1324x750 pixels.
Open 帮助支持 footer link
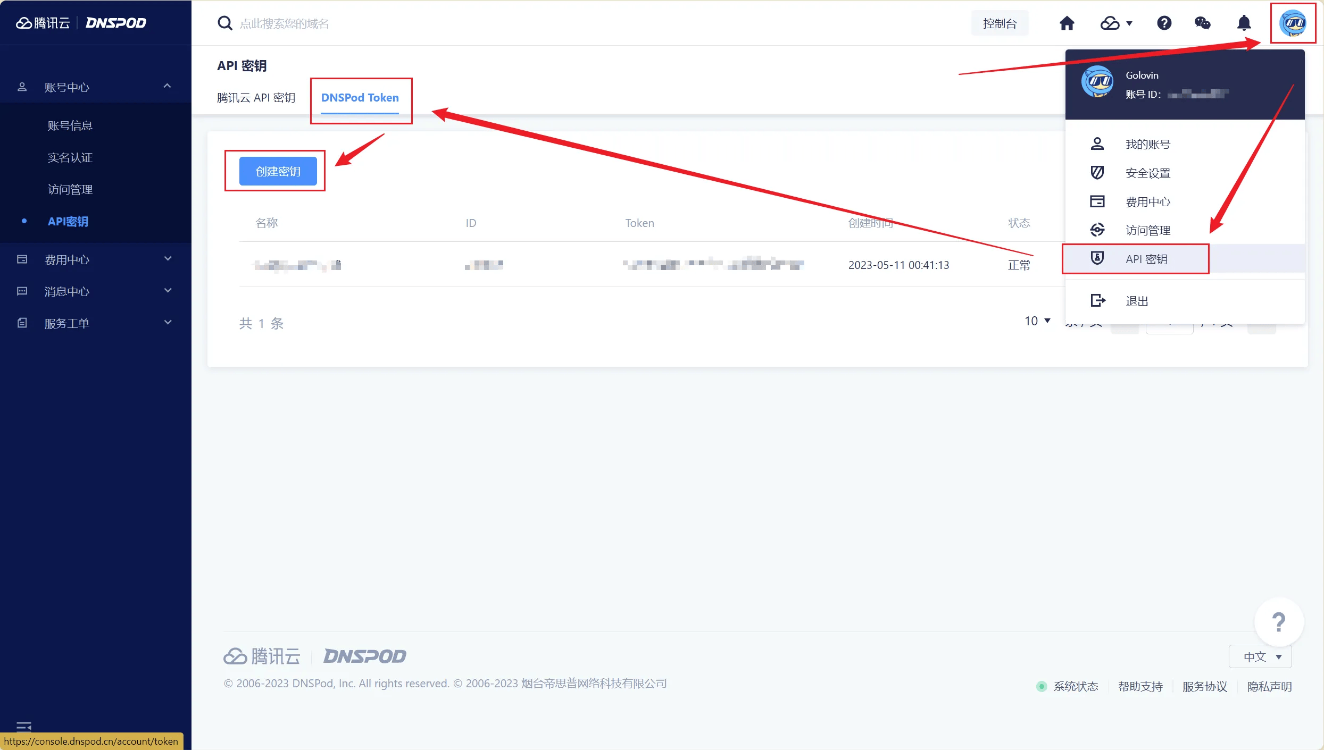pyautogui.click(x=1140, y=686)
